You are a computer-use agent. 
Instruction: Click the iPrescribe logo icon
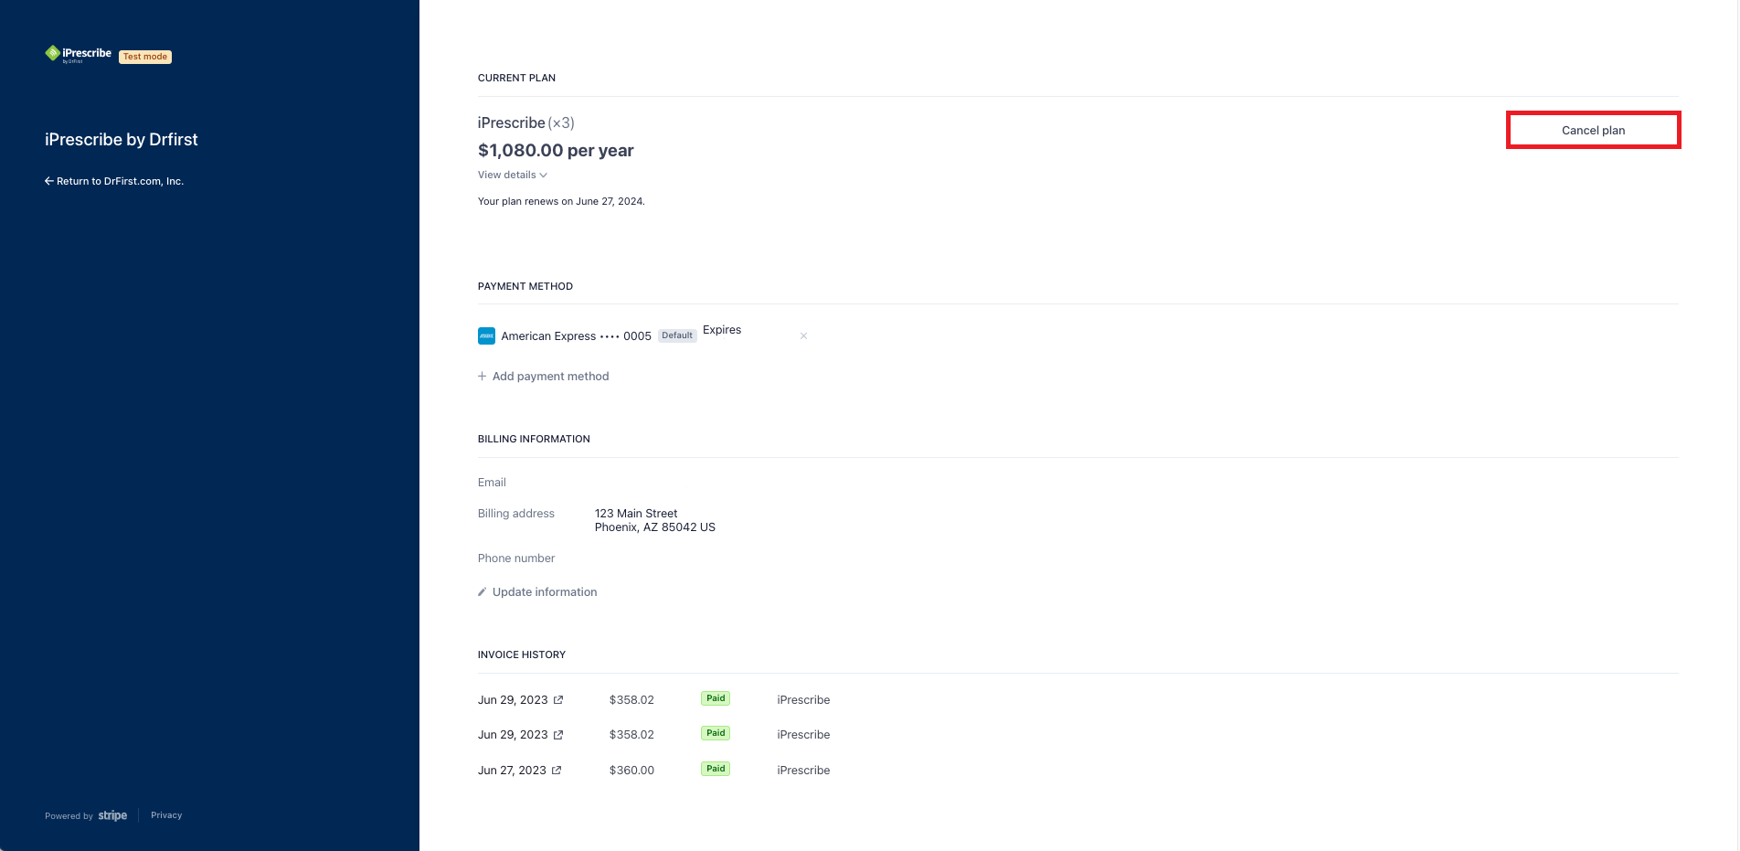coord(53,53)
